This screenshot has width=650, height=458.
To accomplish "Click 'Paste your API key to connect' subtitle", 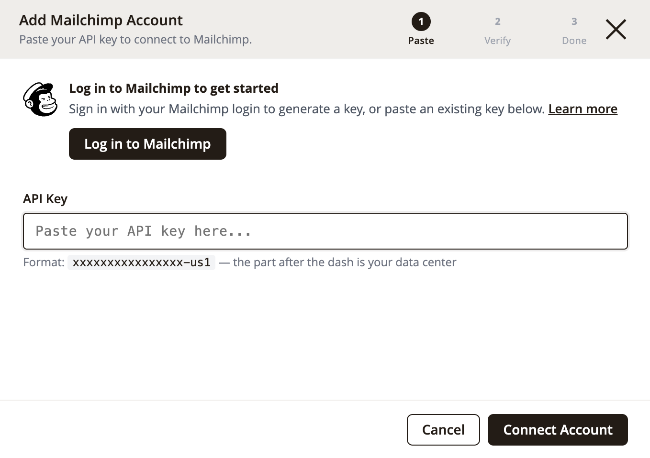I will pos(135,40).
